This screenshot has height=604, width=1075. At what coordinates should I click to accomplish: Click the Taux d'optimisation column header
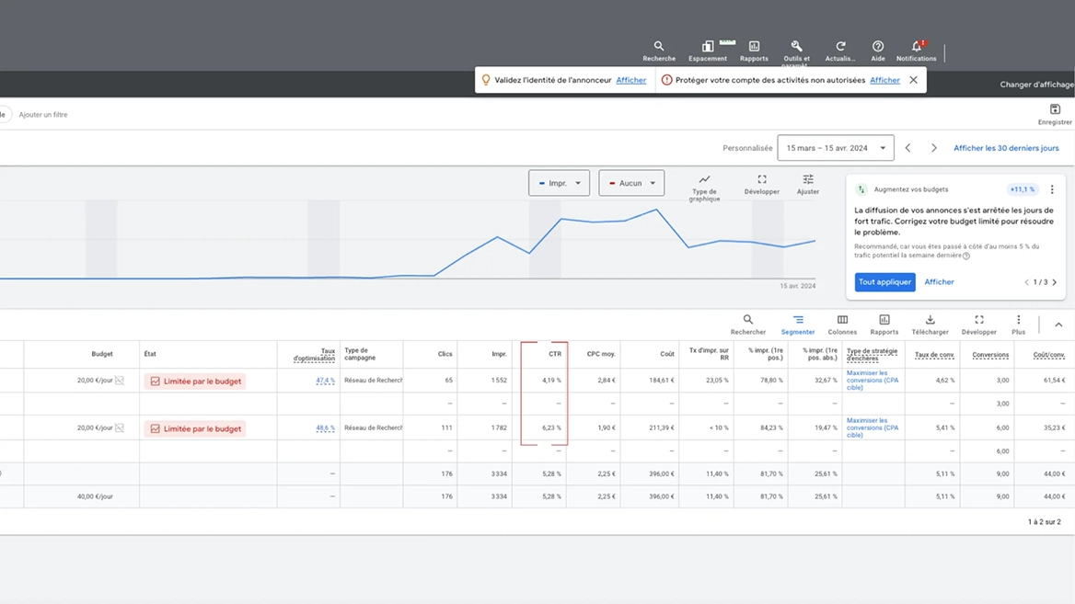click(314, 355)
